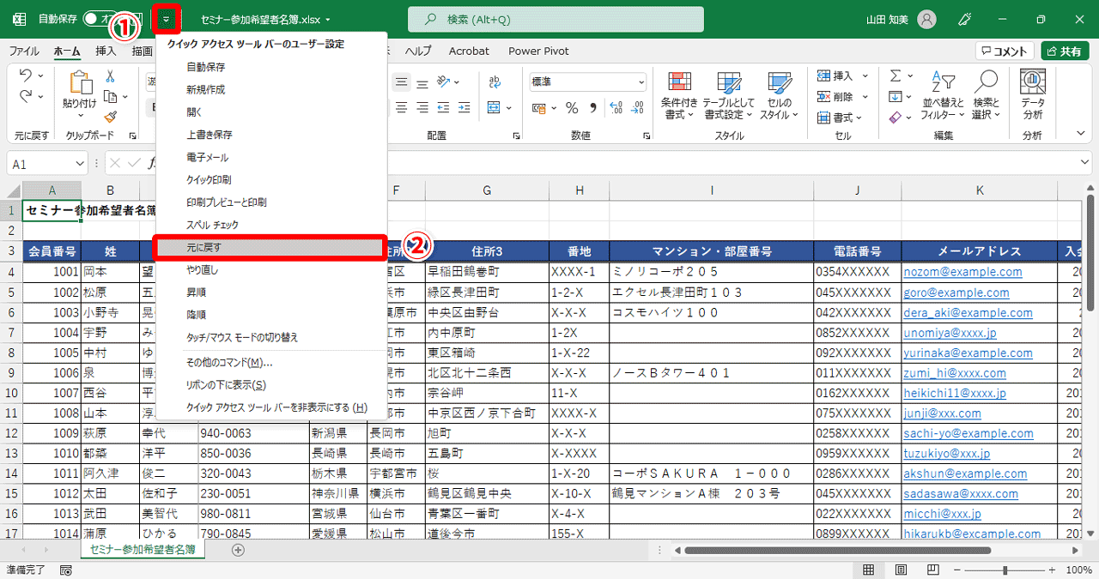Start macro recording from the status bar

click(64, 570)
